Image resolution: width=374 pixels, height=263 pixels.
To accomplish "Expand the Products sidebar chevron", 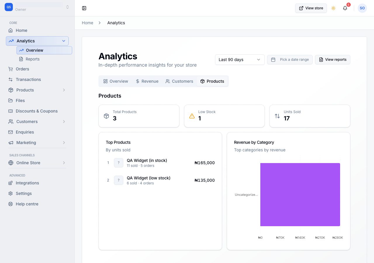I will pos(64,90).
